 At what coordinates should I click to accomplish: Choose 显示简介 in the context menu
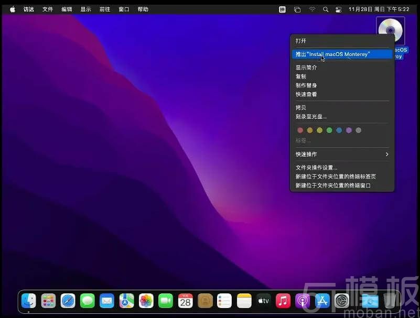[x=306, y=67]
